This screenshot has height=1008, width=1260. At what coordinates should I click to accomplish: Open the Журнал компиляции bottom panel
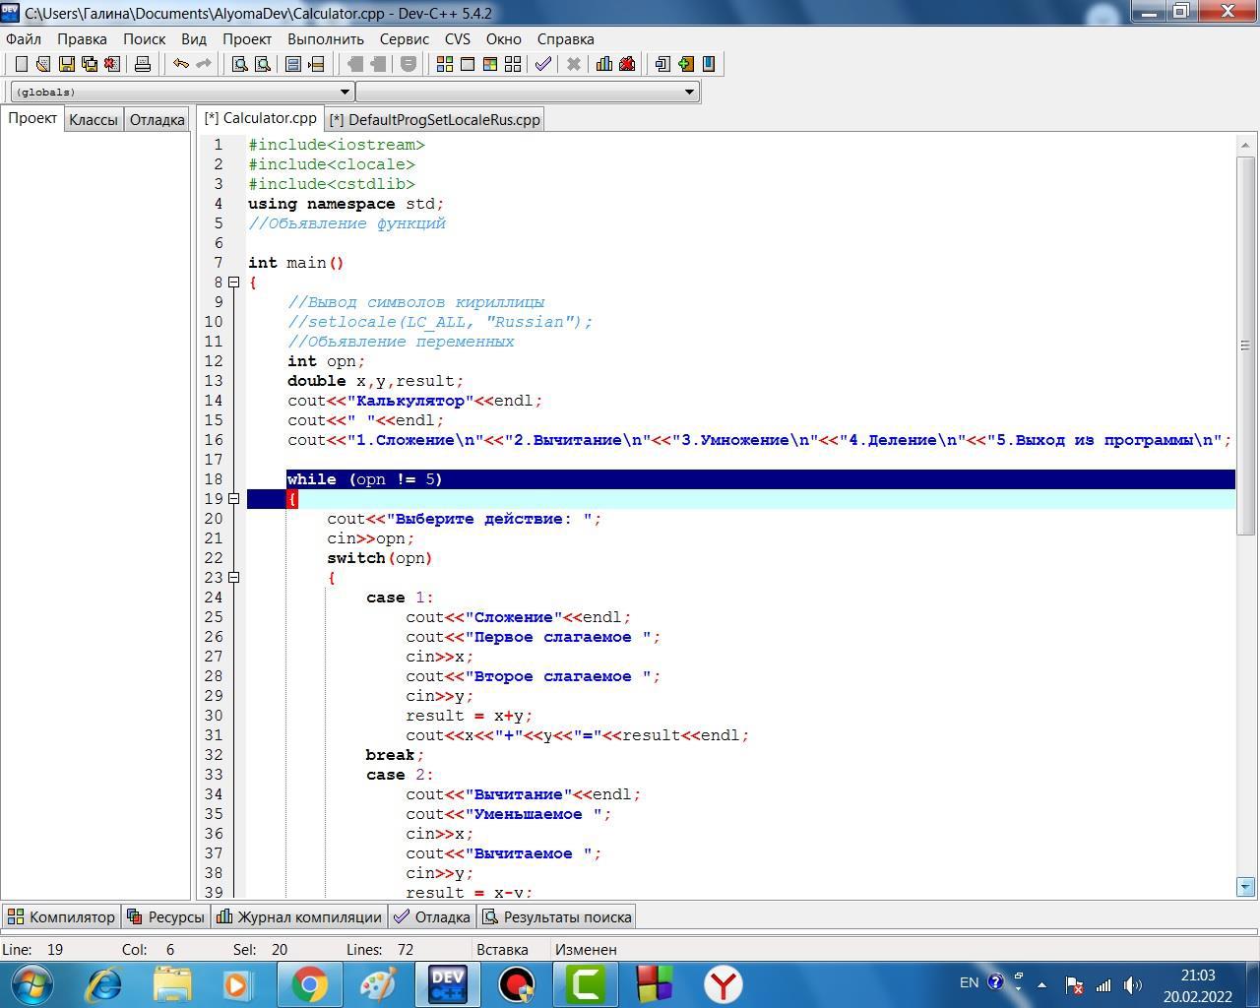(299, 917)
